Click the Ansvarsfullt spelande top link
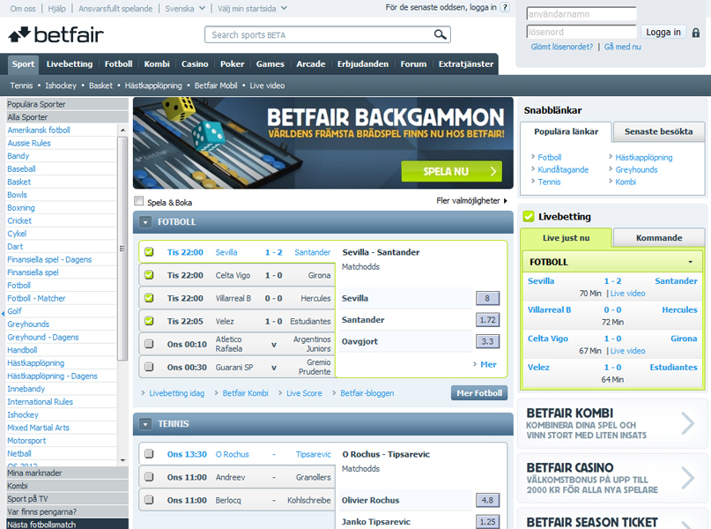The image size is (711, 529). coord(115,8)
